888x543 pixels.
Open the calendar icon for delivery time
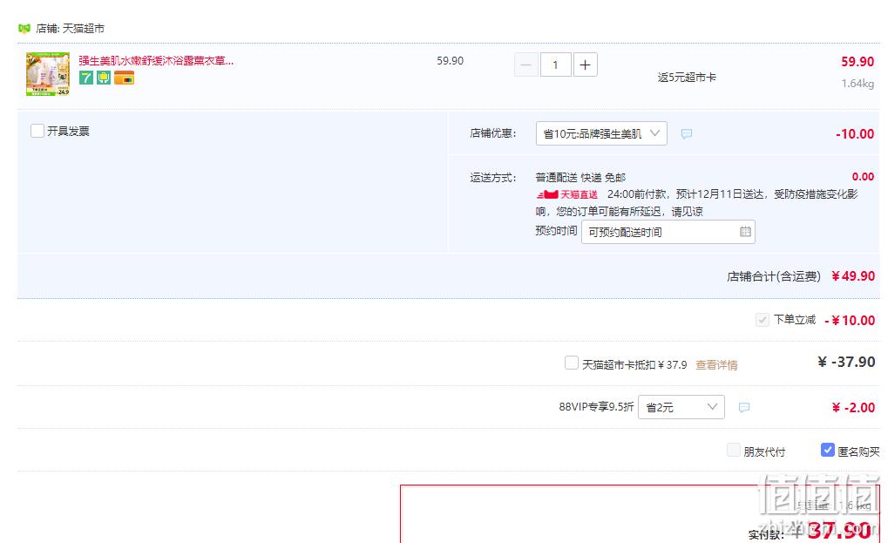tap(745, 232)
